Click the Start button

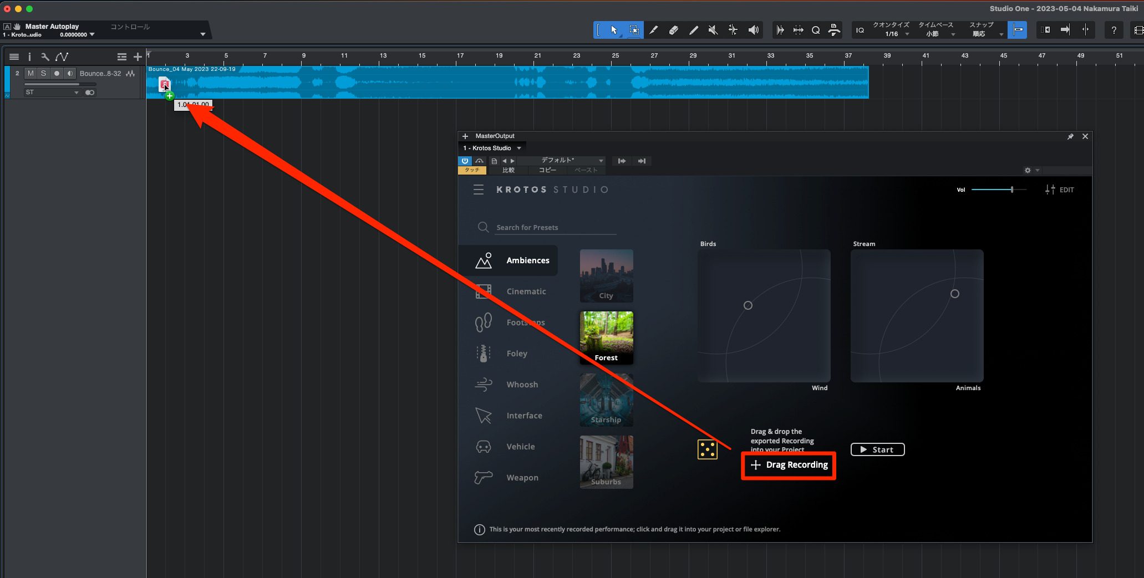877,449
